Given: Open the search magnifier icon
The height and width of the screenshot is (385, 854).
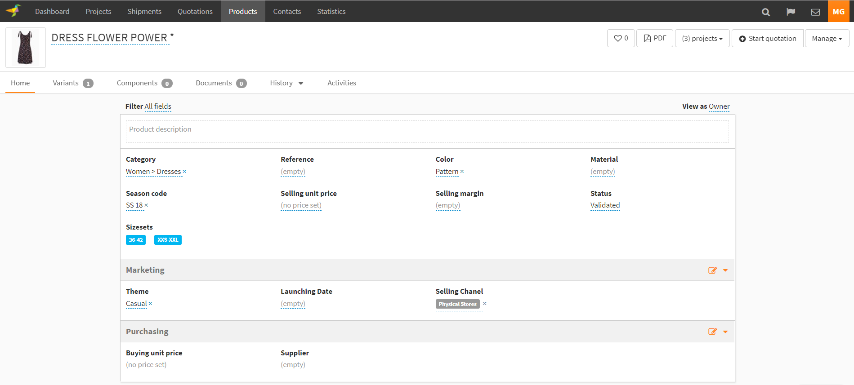Looking at the screenshot, I should (x=765, y=12).
